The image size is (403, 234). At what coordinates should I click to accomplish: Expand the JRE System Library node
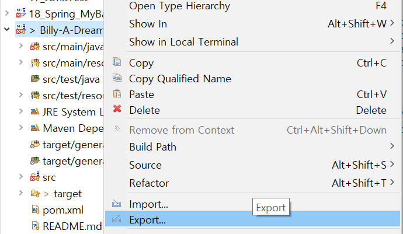coord(21,111)
